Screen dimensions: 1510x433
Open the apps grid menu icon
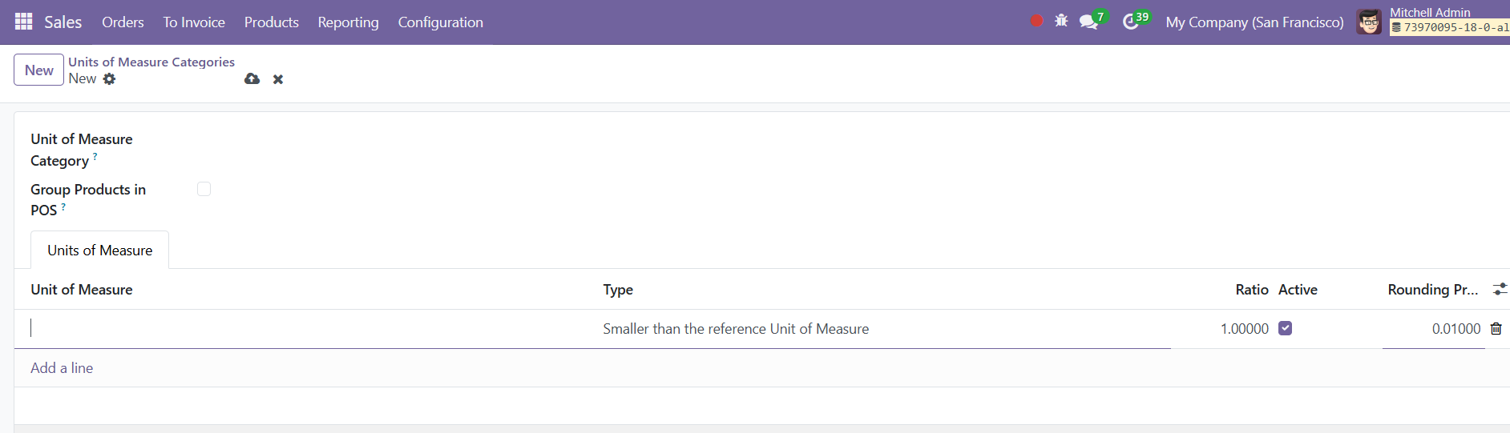click(x=24, y=22)
